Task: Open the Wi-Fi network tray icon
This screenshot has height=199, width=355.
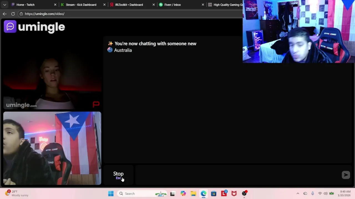Action: click(x=320, y=193)
